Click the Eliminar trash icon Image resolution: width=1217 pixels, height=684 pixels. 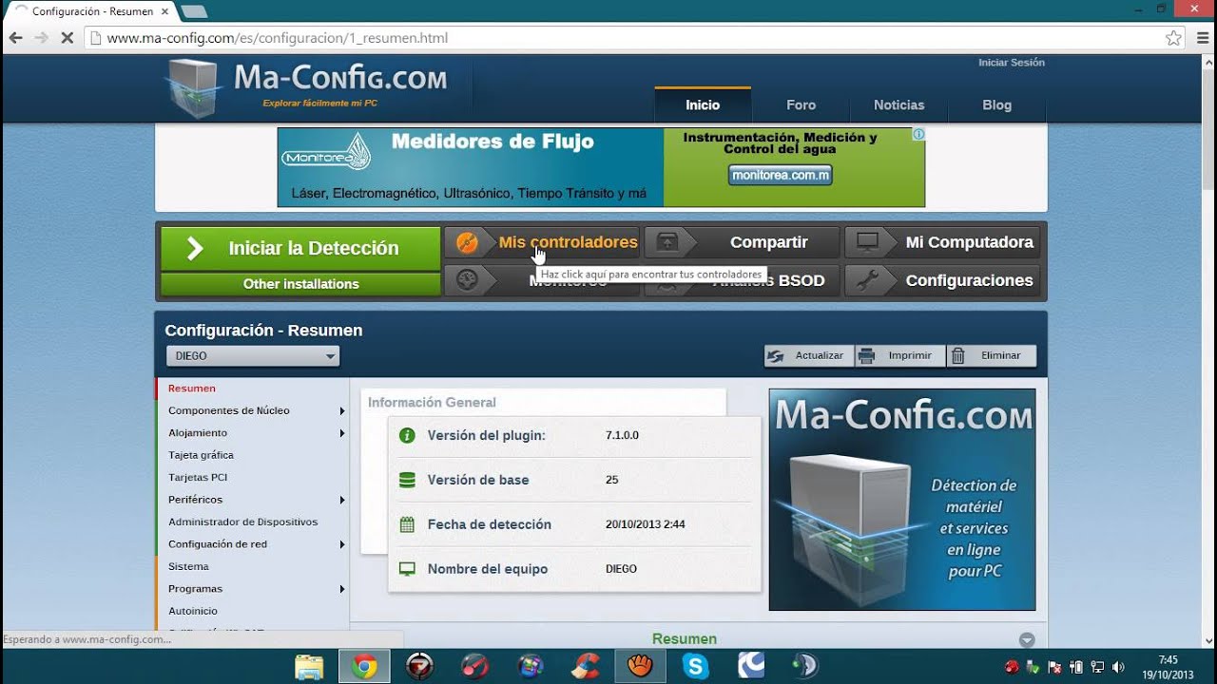957,355
